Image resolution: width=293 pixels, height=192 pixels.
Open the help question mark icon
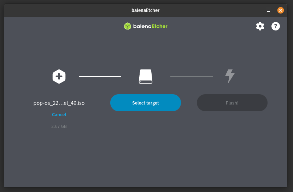click(x=275, y=26)
